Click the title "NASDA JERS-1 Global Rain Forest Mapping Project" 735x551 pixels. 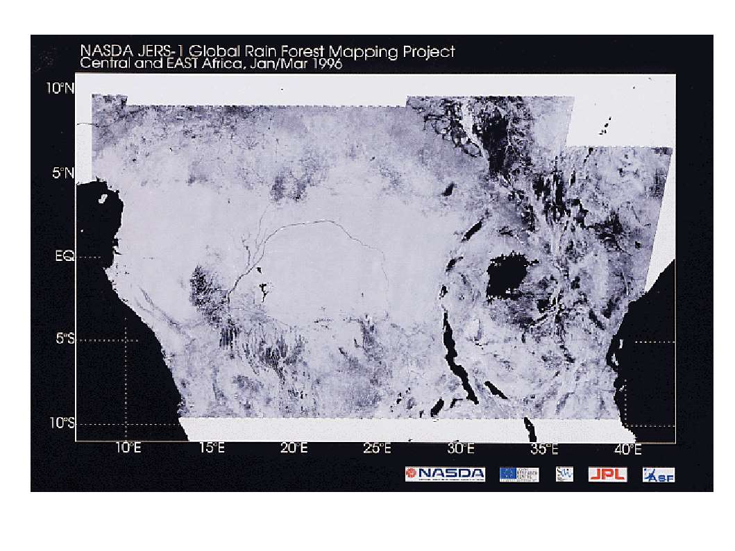[268, 50]
